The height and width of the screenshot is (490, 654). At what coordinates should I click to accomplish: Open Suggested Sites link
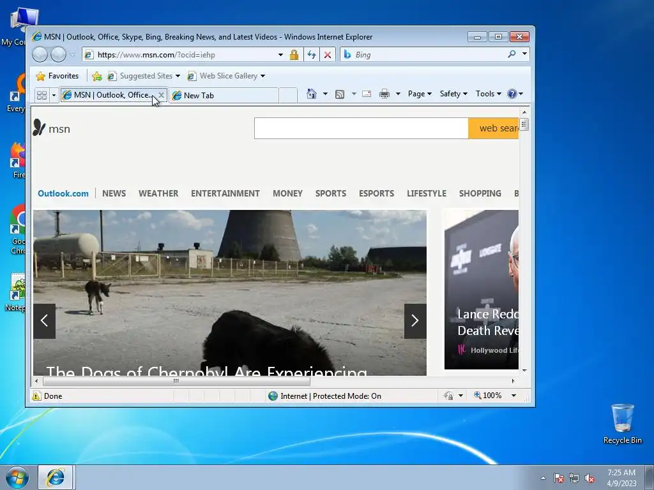(140, 76)
